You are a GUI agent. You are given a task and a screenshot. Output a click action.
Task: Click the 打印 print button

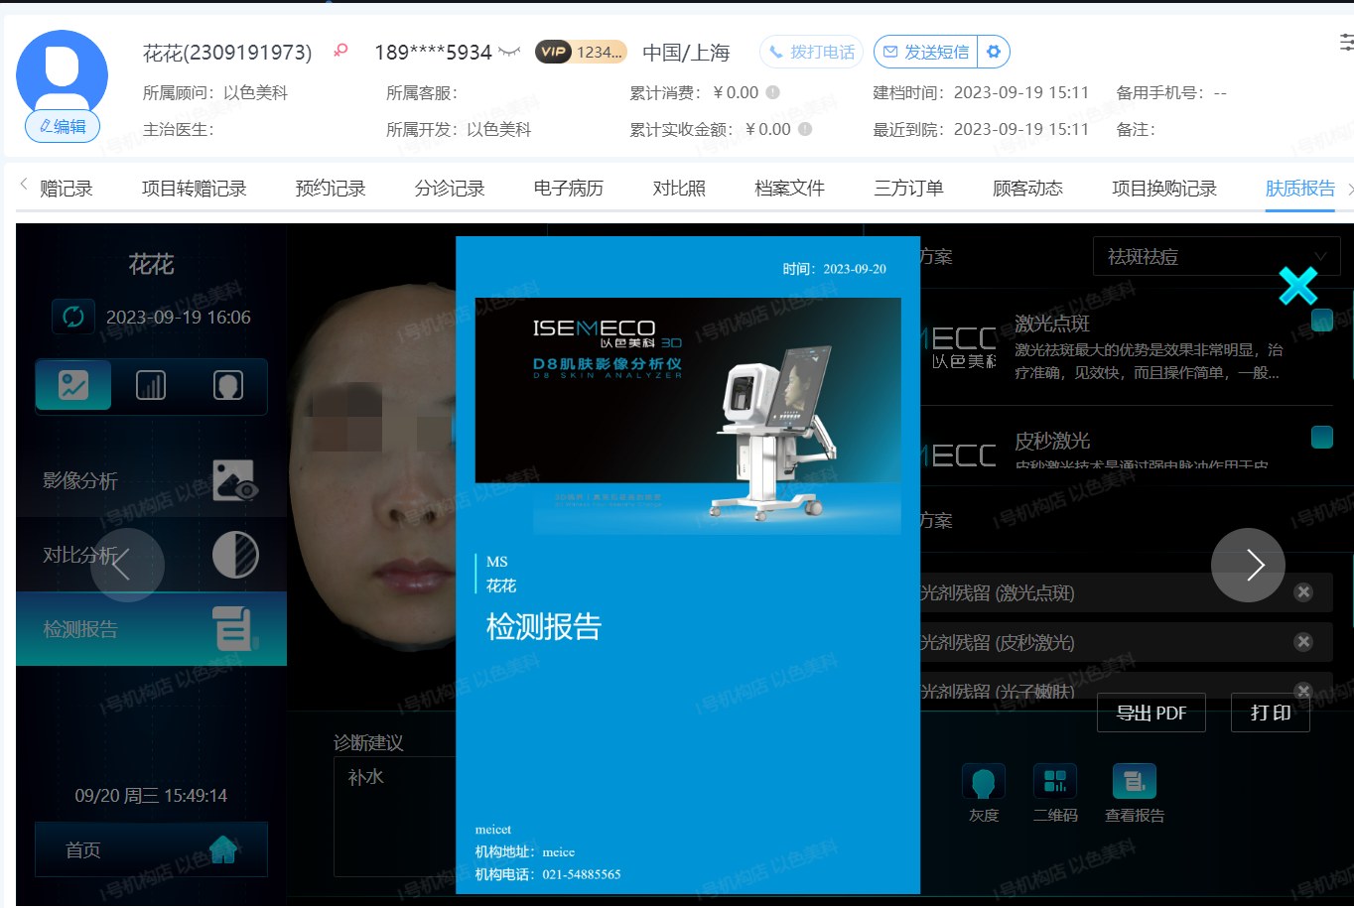point(1270,713)
